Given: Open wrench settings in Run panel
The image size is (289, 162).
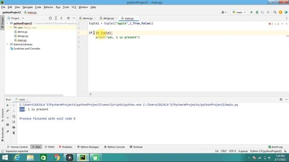Looking at the screenshot, I should tap(8, 111).
